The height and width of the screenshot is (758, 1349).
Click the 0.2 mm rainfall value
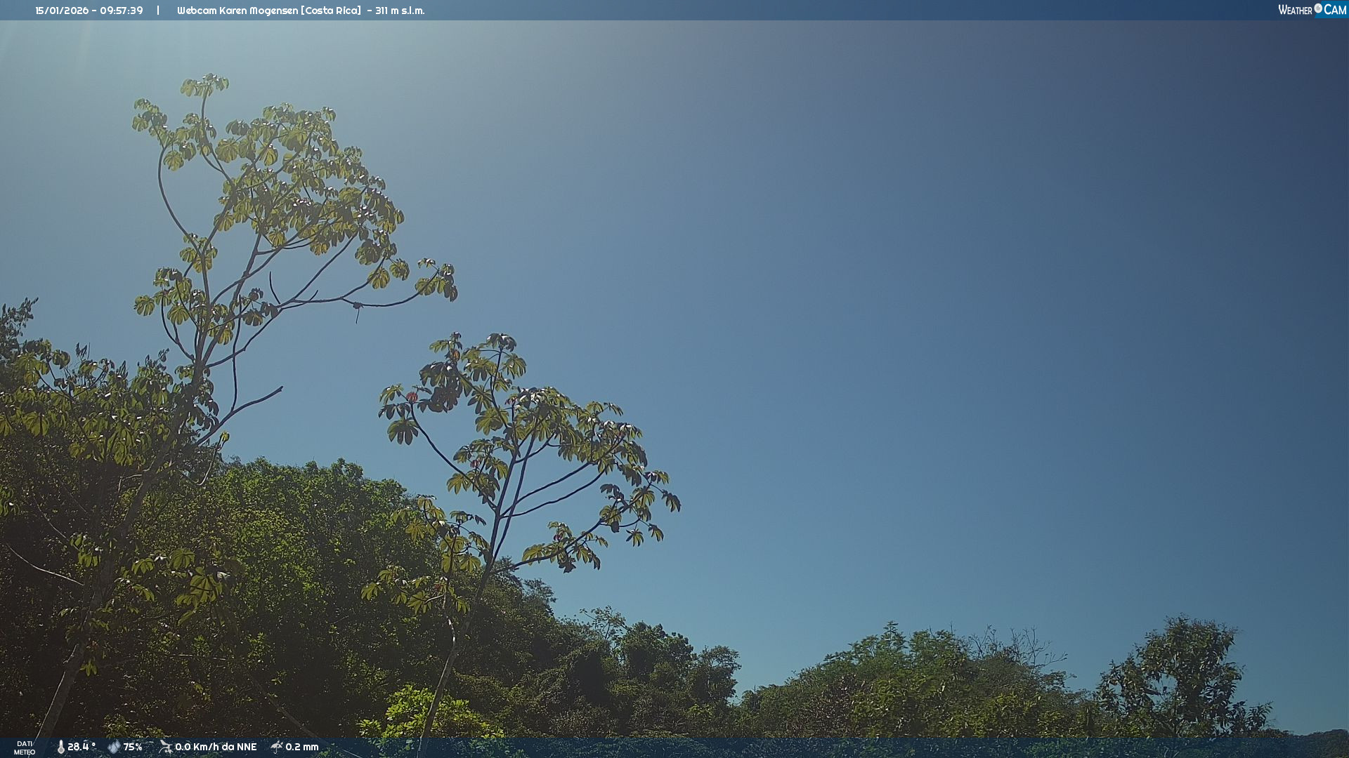[302, 747]
